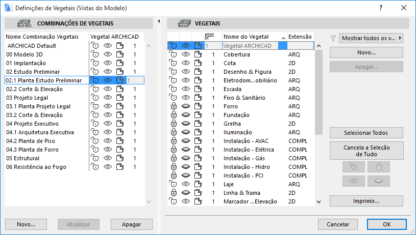Viewport: 416px width, 235px height.
Task: Toggle eye icon in 02.2 Corte & Elevação row
Action: tap(108, 89)
